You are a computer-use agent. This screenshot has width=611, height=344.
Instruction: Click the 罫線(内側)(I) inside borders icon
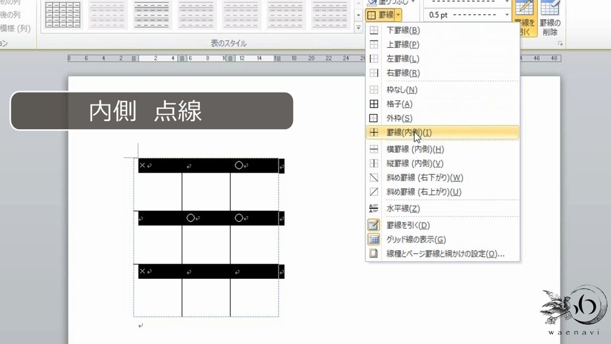click(x=374, y=133)
